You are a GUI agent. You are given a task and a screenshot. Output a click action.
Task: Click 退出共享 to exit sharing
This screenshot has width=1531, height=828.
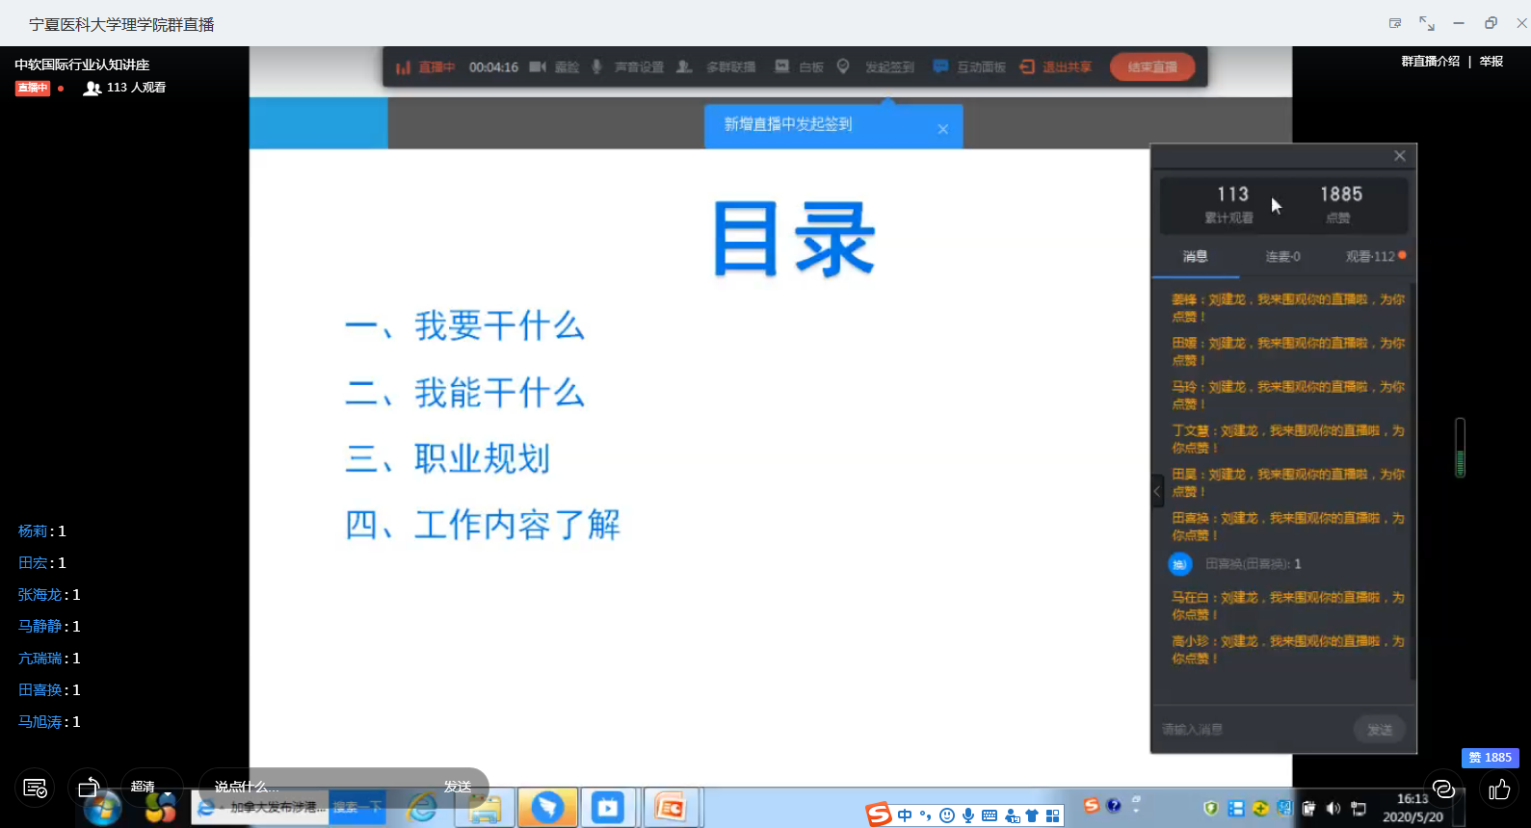click(1056, 67)
